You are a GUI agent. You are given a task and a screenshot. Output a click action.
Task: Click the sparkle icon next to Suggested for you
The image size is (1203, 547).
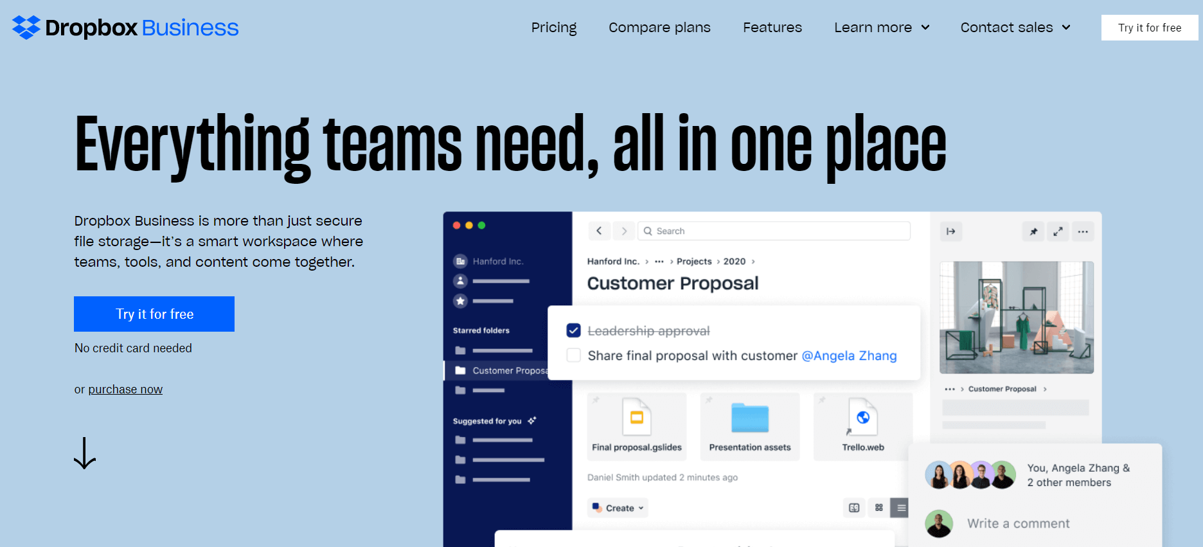531,420
